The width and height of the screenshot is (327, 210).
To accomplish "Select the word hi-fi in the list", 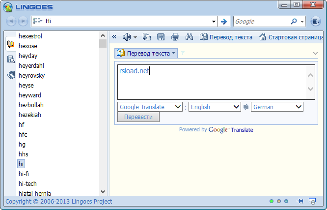I will [24, 174].
